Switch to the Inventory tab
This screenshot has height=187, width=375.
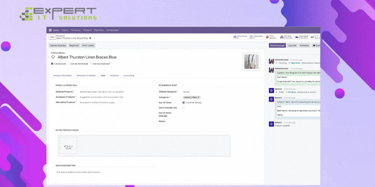114,75
